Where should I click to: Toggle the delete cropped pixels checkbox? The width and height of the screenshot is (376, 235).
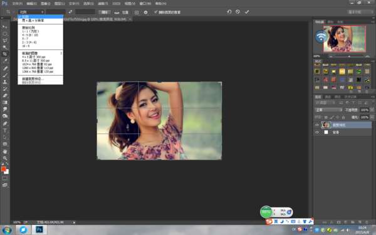155,12
